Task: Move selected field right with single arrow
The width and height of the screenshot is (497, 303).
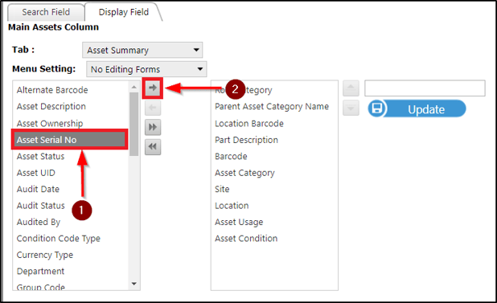Action: pyautogui.click(x=153, y=88)
